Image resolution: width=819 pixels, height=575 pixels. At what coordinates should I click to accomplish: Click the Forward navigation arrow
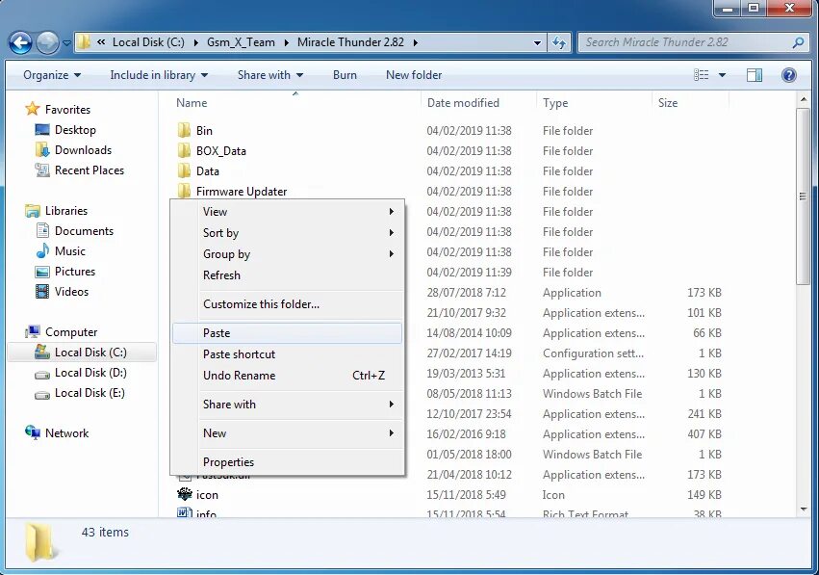47,43
